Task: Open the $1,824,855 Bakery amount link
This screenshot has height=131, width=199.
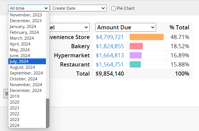Action: click(110, 46)
